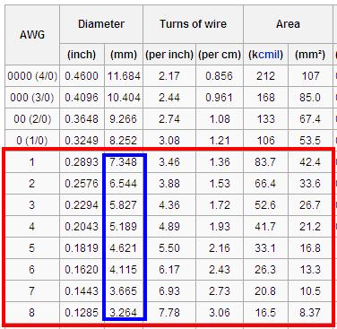Viewport: 337px width, 329px height.
Task: Select turns per inch value 7.78
Action: coord(169,313)
